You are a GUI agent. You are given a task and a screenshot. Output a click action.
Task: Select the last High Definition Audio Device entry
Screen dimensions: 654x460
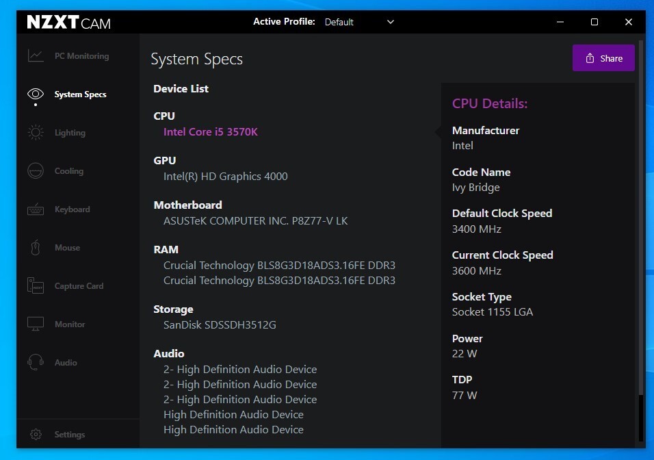pyautogui.click(x=233, y=429)
